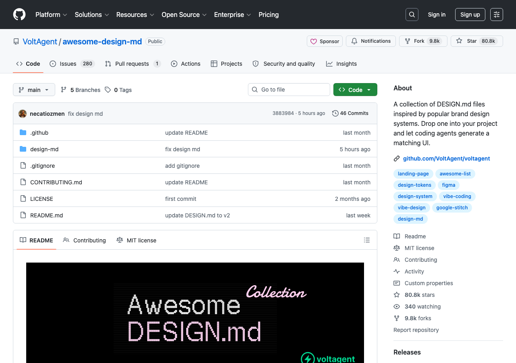
Task: Click the people icon next to Contributing sidebar link
Action: coord(397,260)
